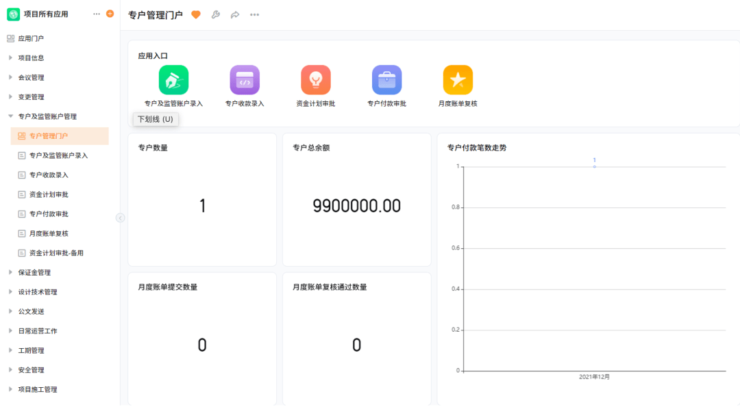Screen dimensions: 740x407
Task: Click the wrench settings icon in header
Action: 216,15
